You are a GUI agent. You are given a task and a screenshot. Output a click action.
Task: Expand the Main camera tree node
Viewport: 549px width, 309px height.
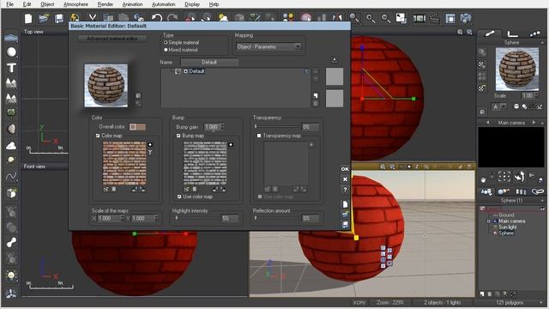pos(489,221)
